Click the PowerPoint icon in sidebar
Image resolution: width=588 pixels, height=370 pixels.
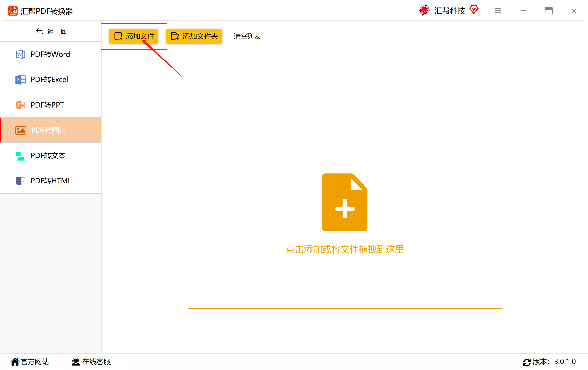pyautogui.click(x=21, y=105)
